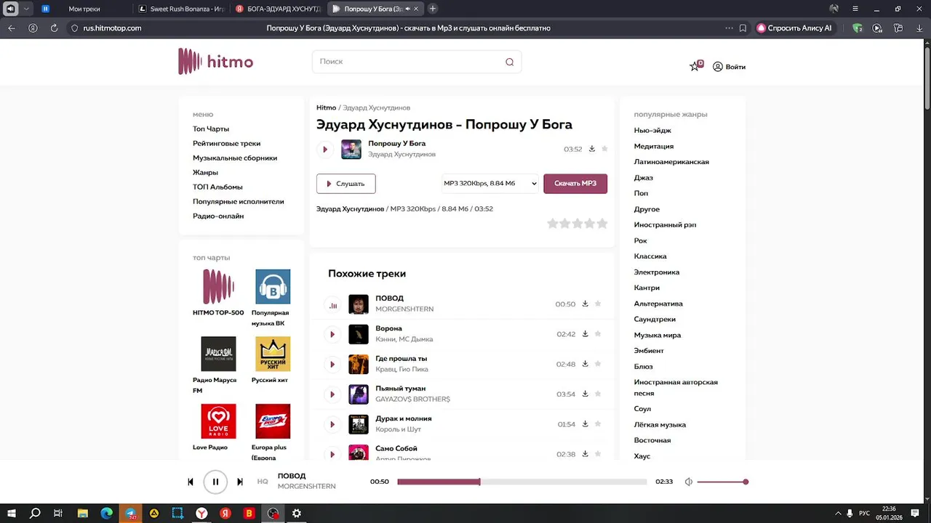Screen dimensions: 931x523
Task: Favorite the Ворона track star
Action: [598, 334]
